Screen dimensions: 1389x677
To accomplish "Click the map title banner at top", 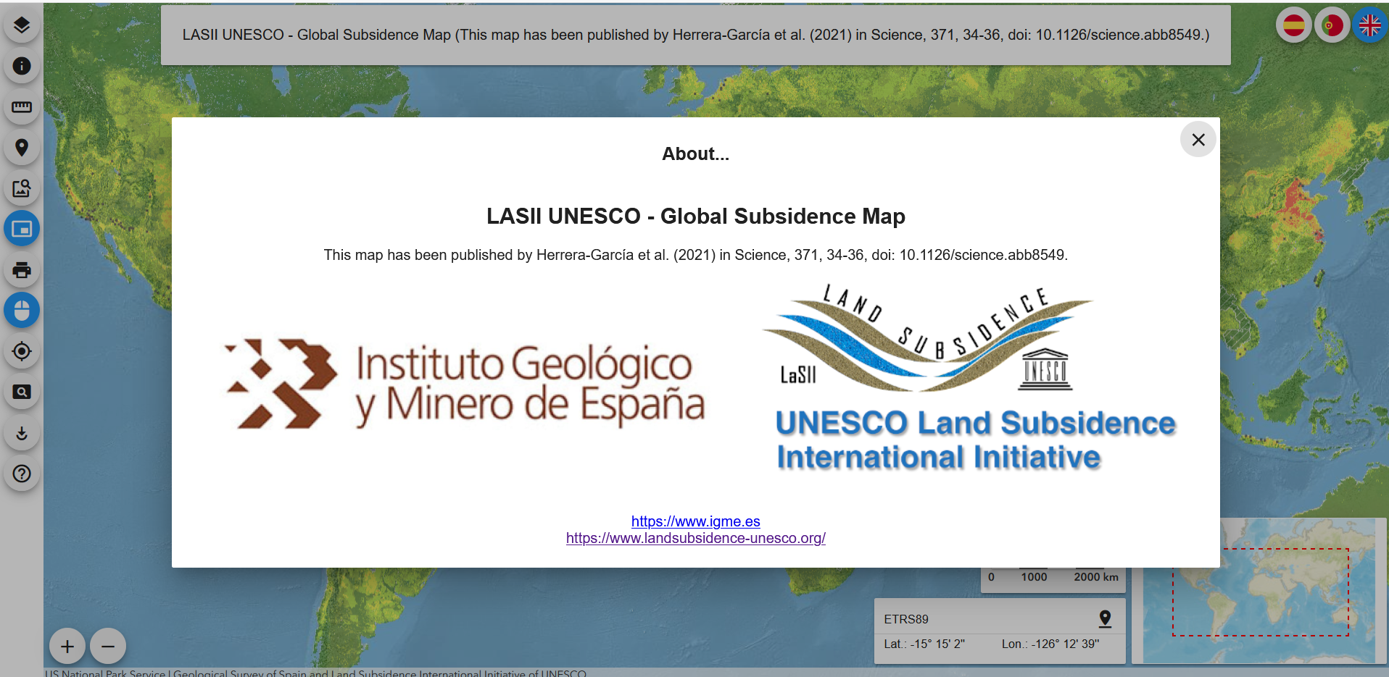I will coord(695,35).
